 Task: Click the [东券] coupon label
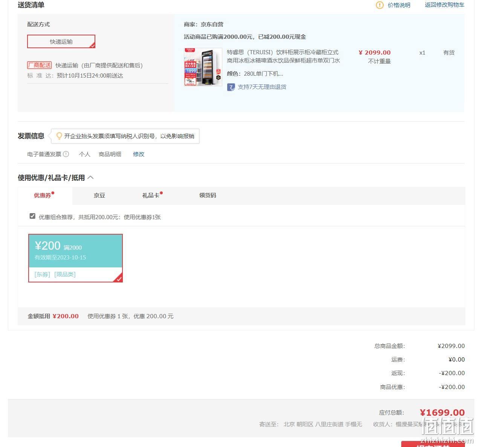[x=42, y=275]
